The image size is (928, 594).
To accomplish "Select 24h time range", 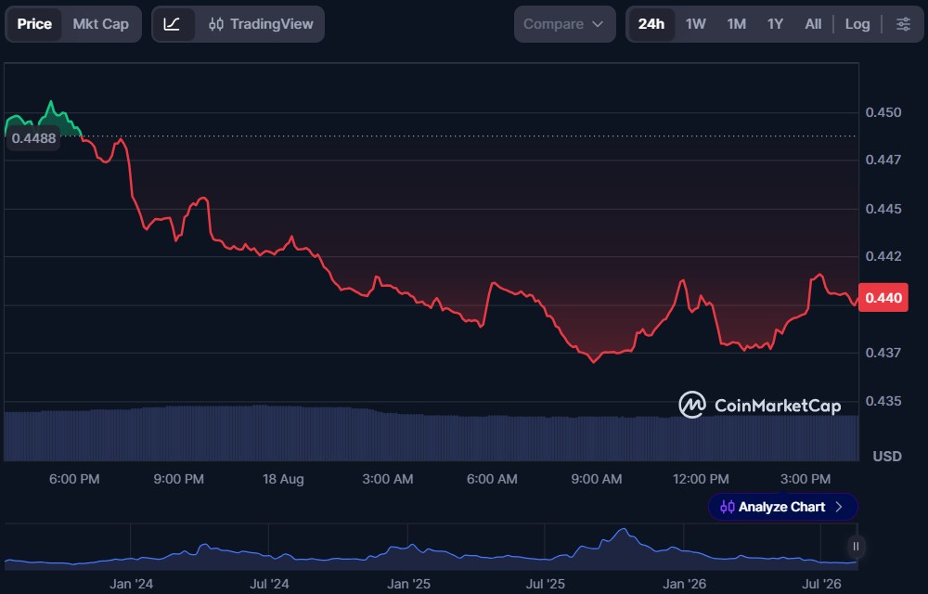I will tap(651, 24).
